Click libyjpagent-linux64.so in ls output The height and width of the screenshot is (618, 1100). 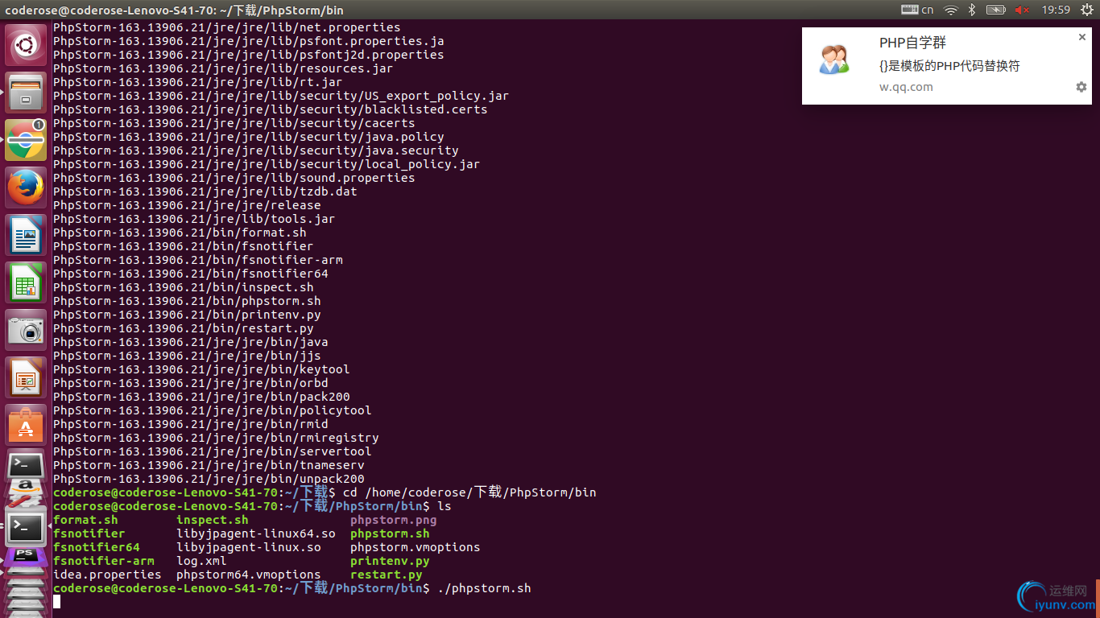pyautogui.click(x=256, y=534)
